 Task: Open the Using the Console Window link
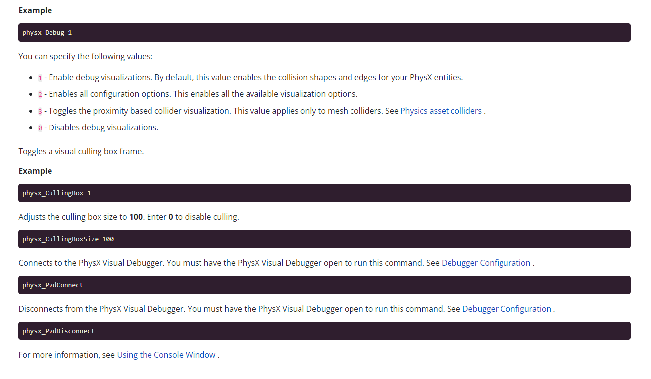click(166, 355)
